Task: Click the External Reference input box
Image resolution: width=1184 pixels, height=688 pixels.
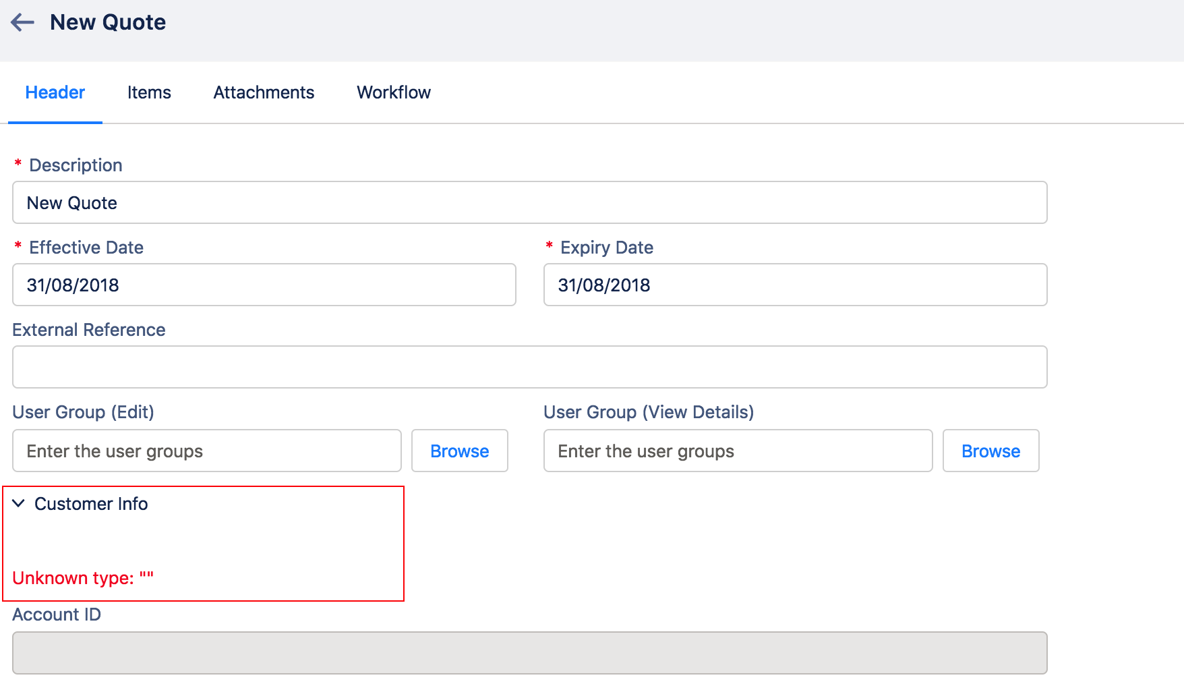Action: 529,367
